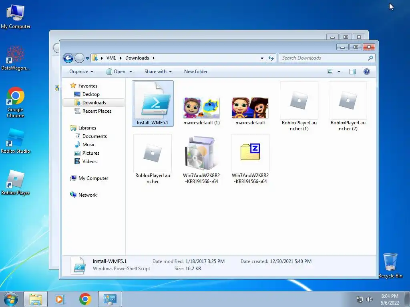Open the Windows Start menu
Screen dimensions: 410x307
pos(10,299)
